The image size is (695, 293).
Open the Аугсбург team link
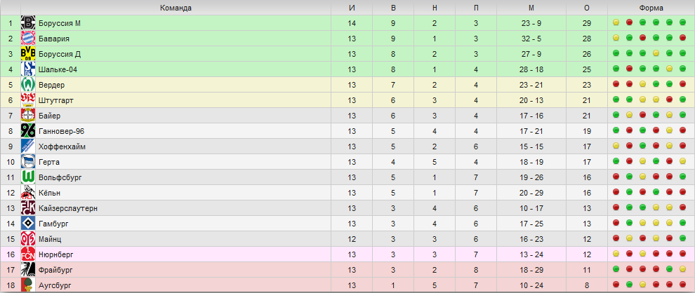[x=55, y=285]
